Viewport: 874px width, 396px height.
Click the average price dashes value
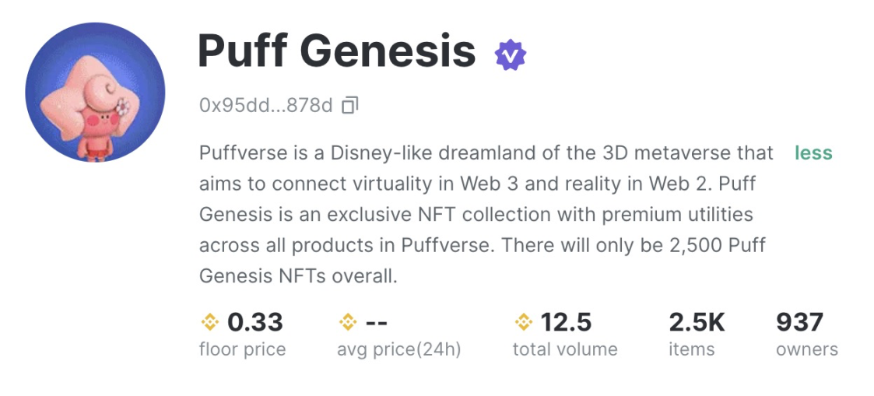(377, 321)
